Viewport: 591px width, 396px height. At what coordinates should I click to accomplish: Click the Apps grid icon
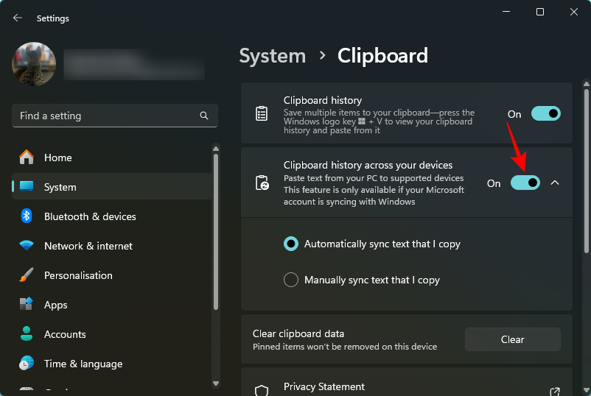point(27,304)
